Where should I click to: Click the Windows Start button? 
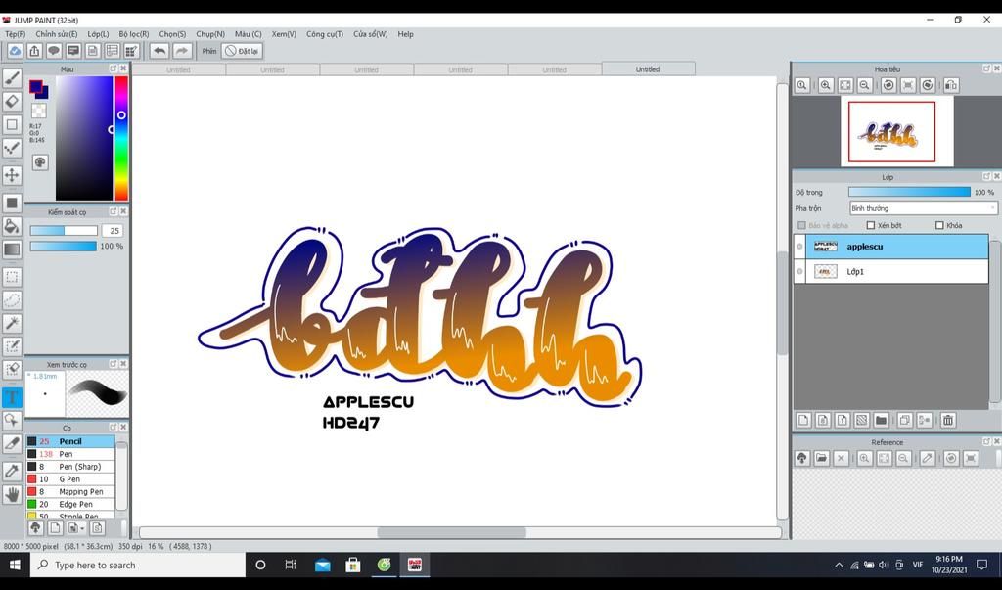point(14,565)
